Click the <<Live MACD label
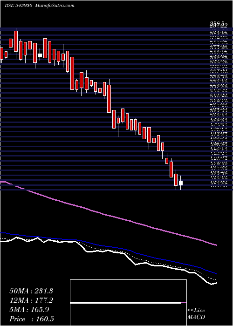 click(x=196, y=314)
